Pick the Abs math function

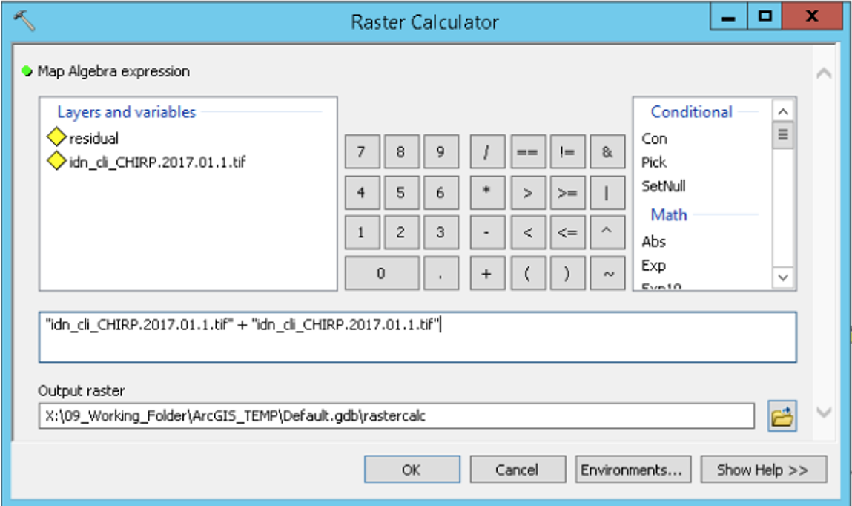pyautogui.click(x=653, y=242)
